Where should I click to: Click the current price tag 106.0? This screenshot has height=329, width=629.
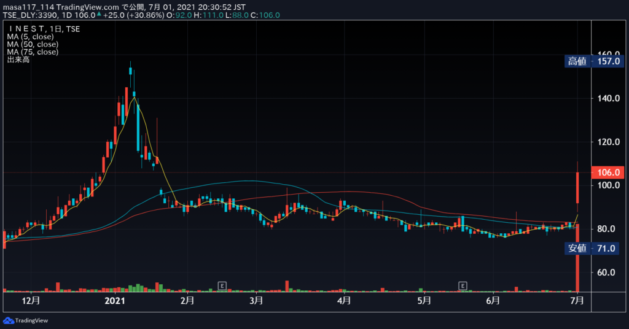[x=608, y=172]
